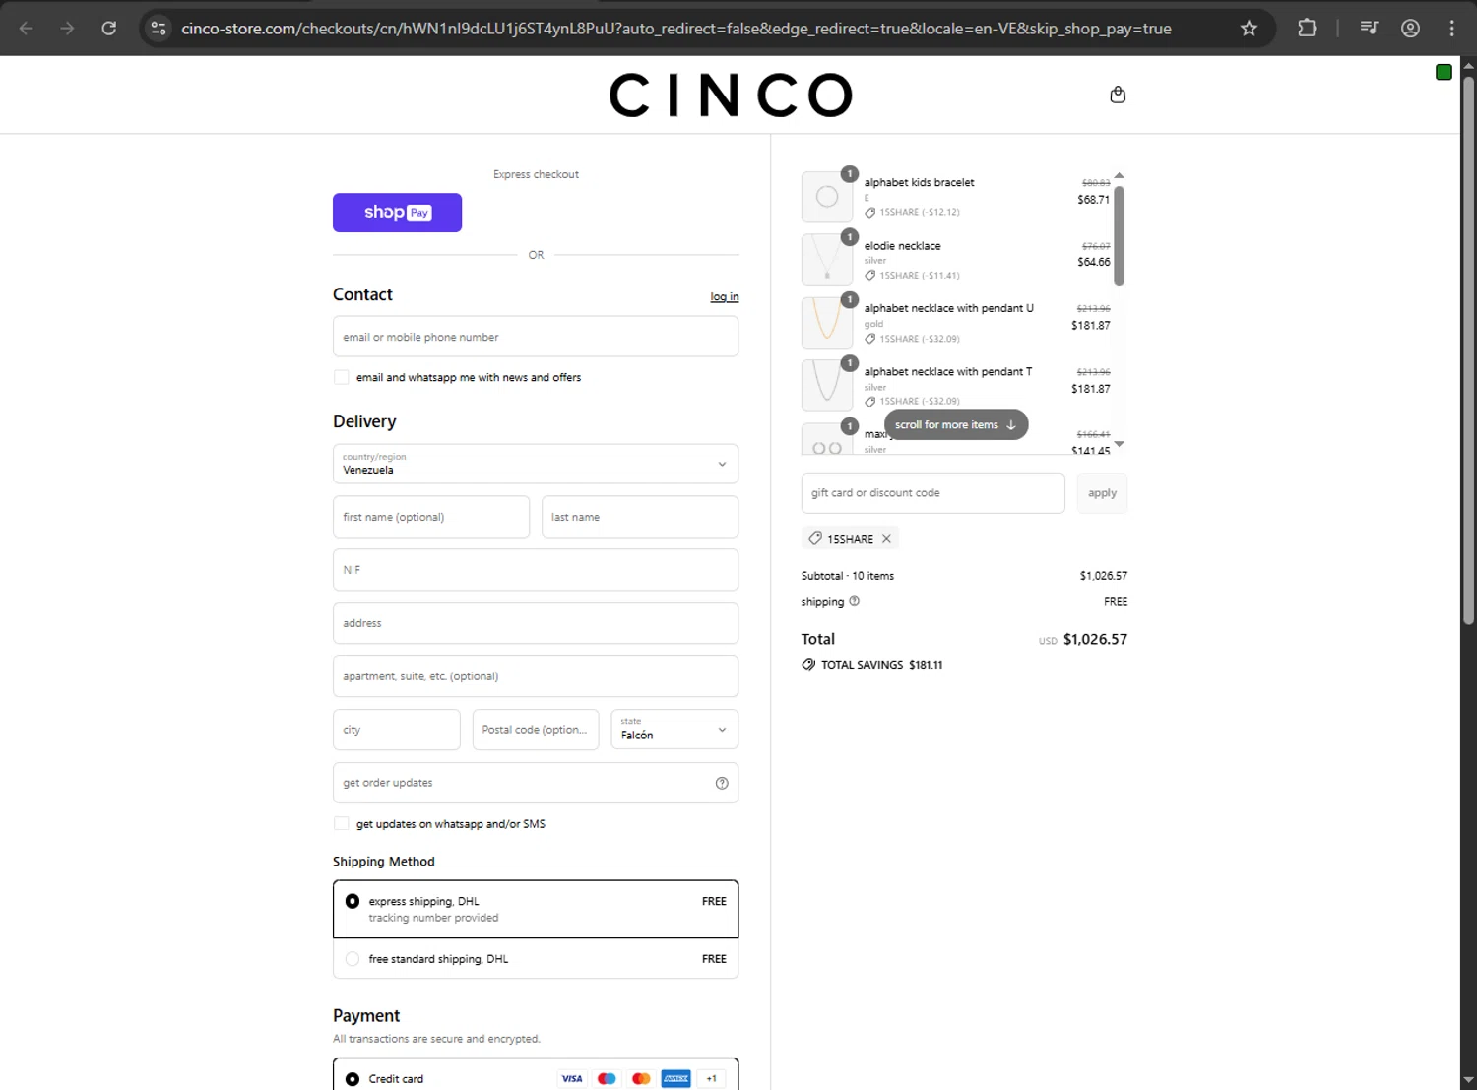This screenshot has width=1477, height=1090.
Task: Open the country/region Venezuela dropdown
Action: point(536,464)
